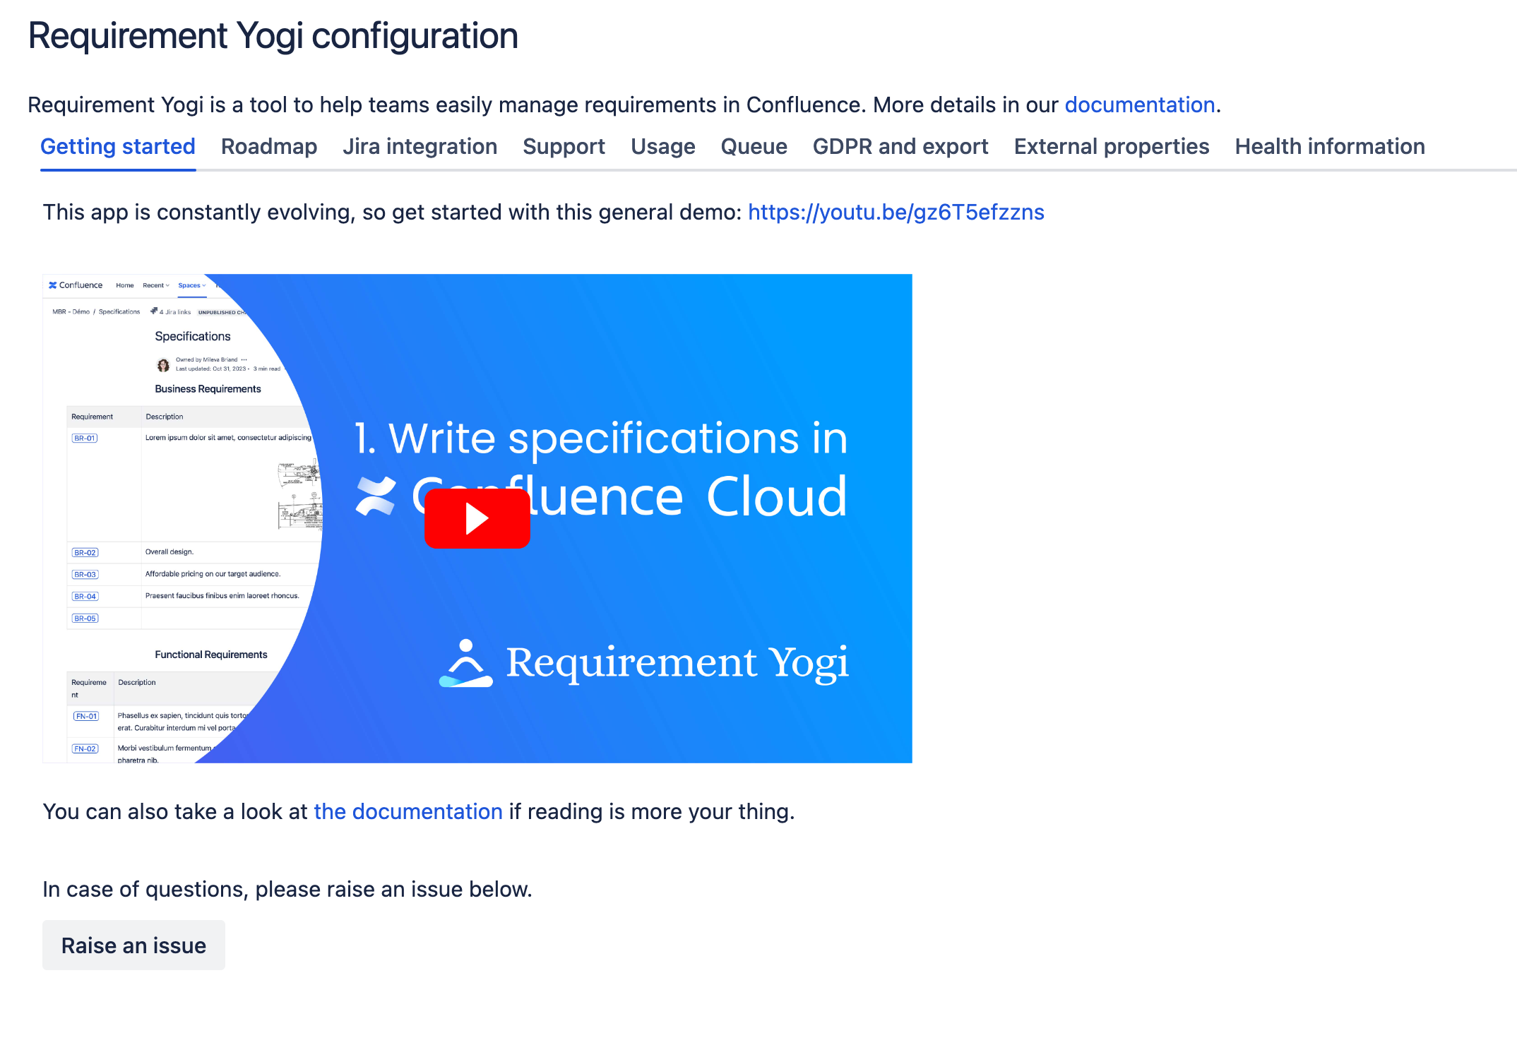Click the BR-01 requirement badge in thumbnail
The height and width of the screenshot is (1045, 1517).
click(85, 438)
